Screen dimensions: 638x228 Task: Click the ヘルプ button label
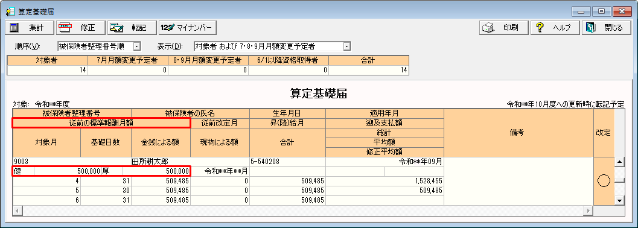tap(562, 28)
